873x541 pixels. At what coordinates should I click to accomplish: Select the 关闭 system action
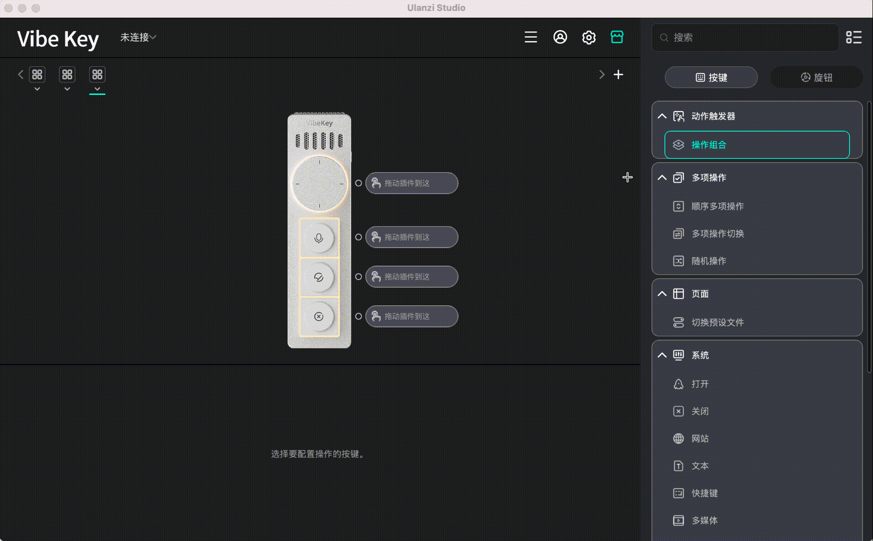pos(757,411)
